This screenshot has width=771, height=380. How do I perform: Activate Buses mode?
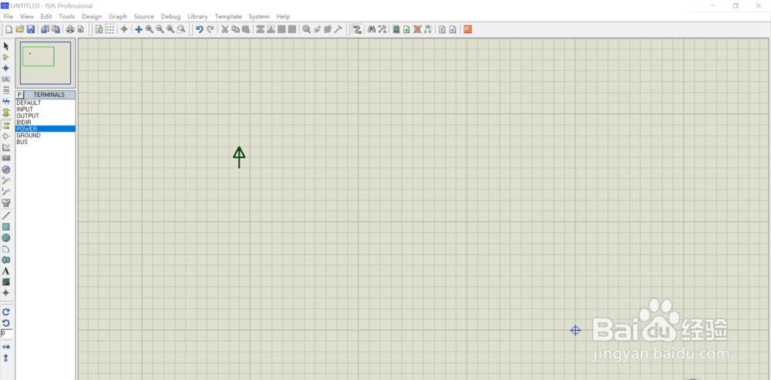[6, 101]
